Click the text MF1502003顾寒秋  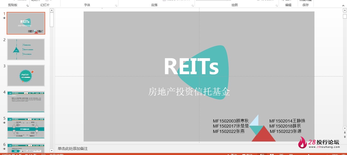[231, 121]
